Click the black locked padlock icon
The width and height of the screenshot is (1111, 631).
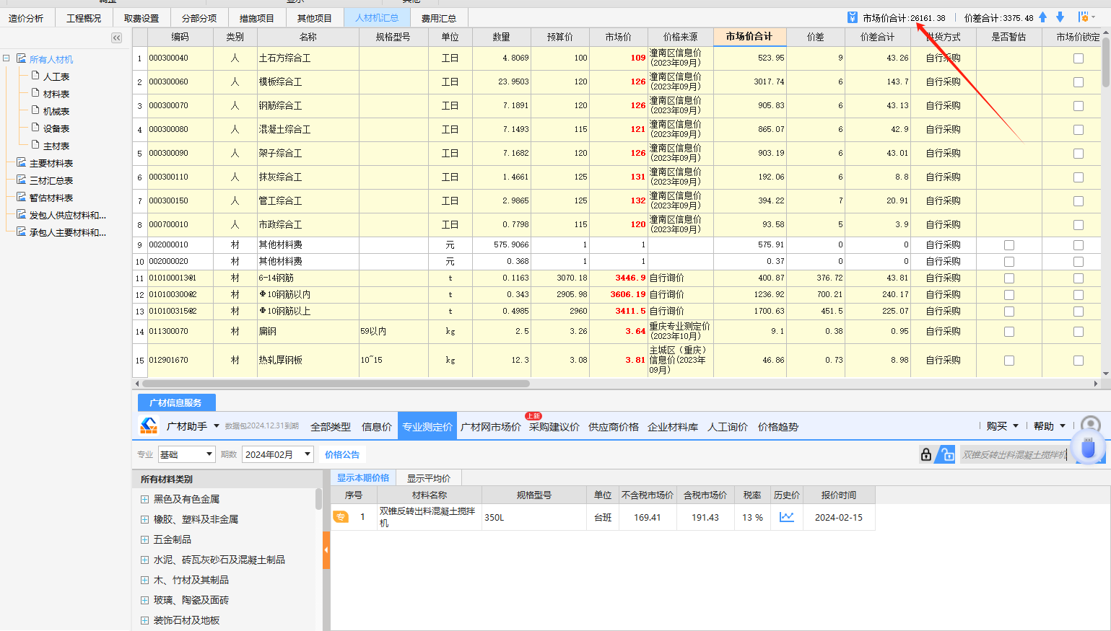926,454
